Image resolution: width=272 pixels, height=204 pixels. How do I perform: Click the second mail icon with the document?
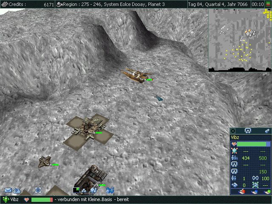click(17, 190)
